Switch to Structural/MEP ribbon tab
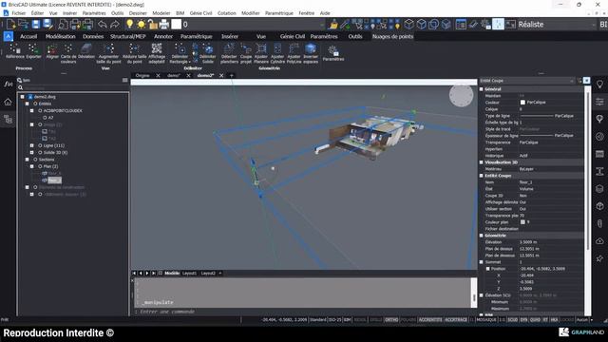 [128, 36]
